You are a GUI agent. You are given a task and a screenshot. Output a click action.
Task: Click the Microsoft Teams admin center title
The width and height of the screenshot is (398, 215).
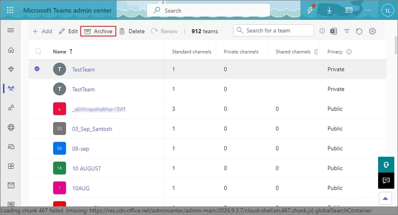67,10
